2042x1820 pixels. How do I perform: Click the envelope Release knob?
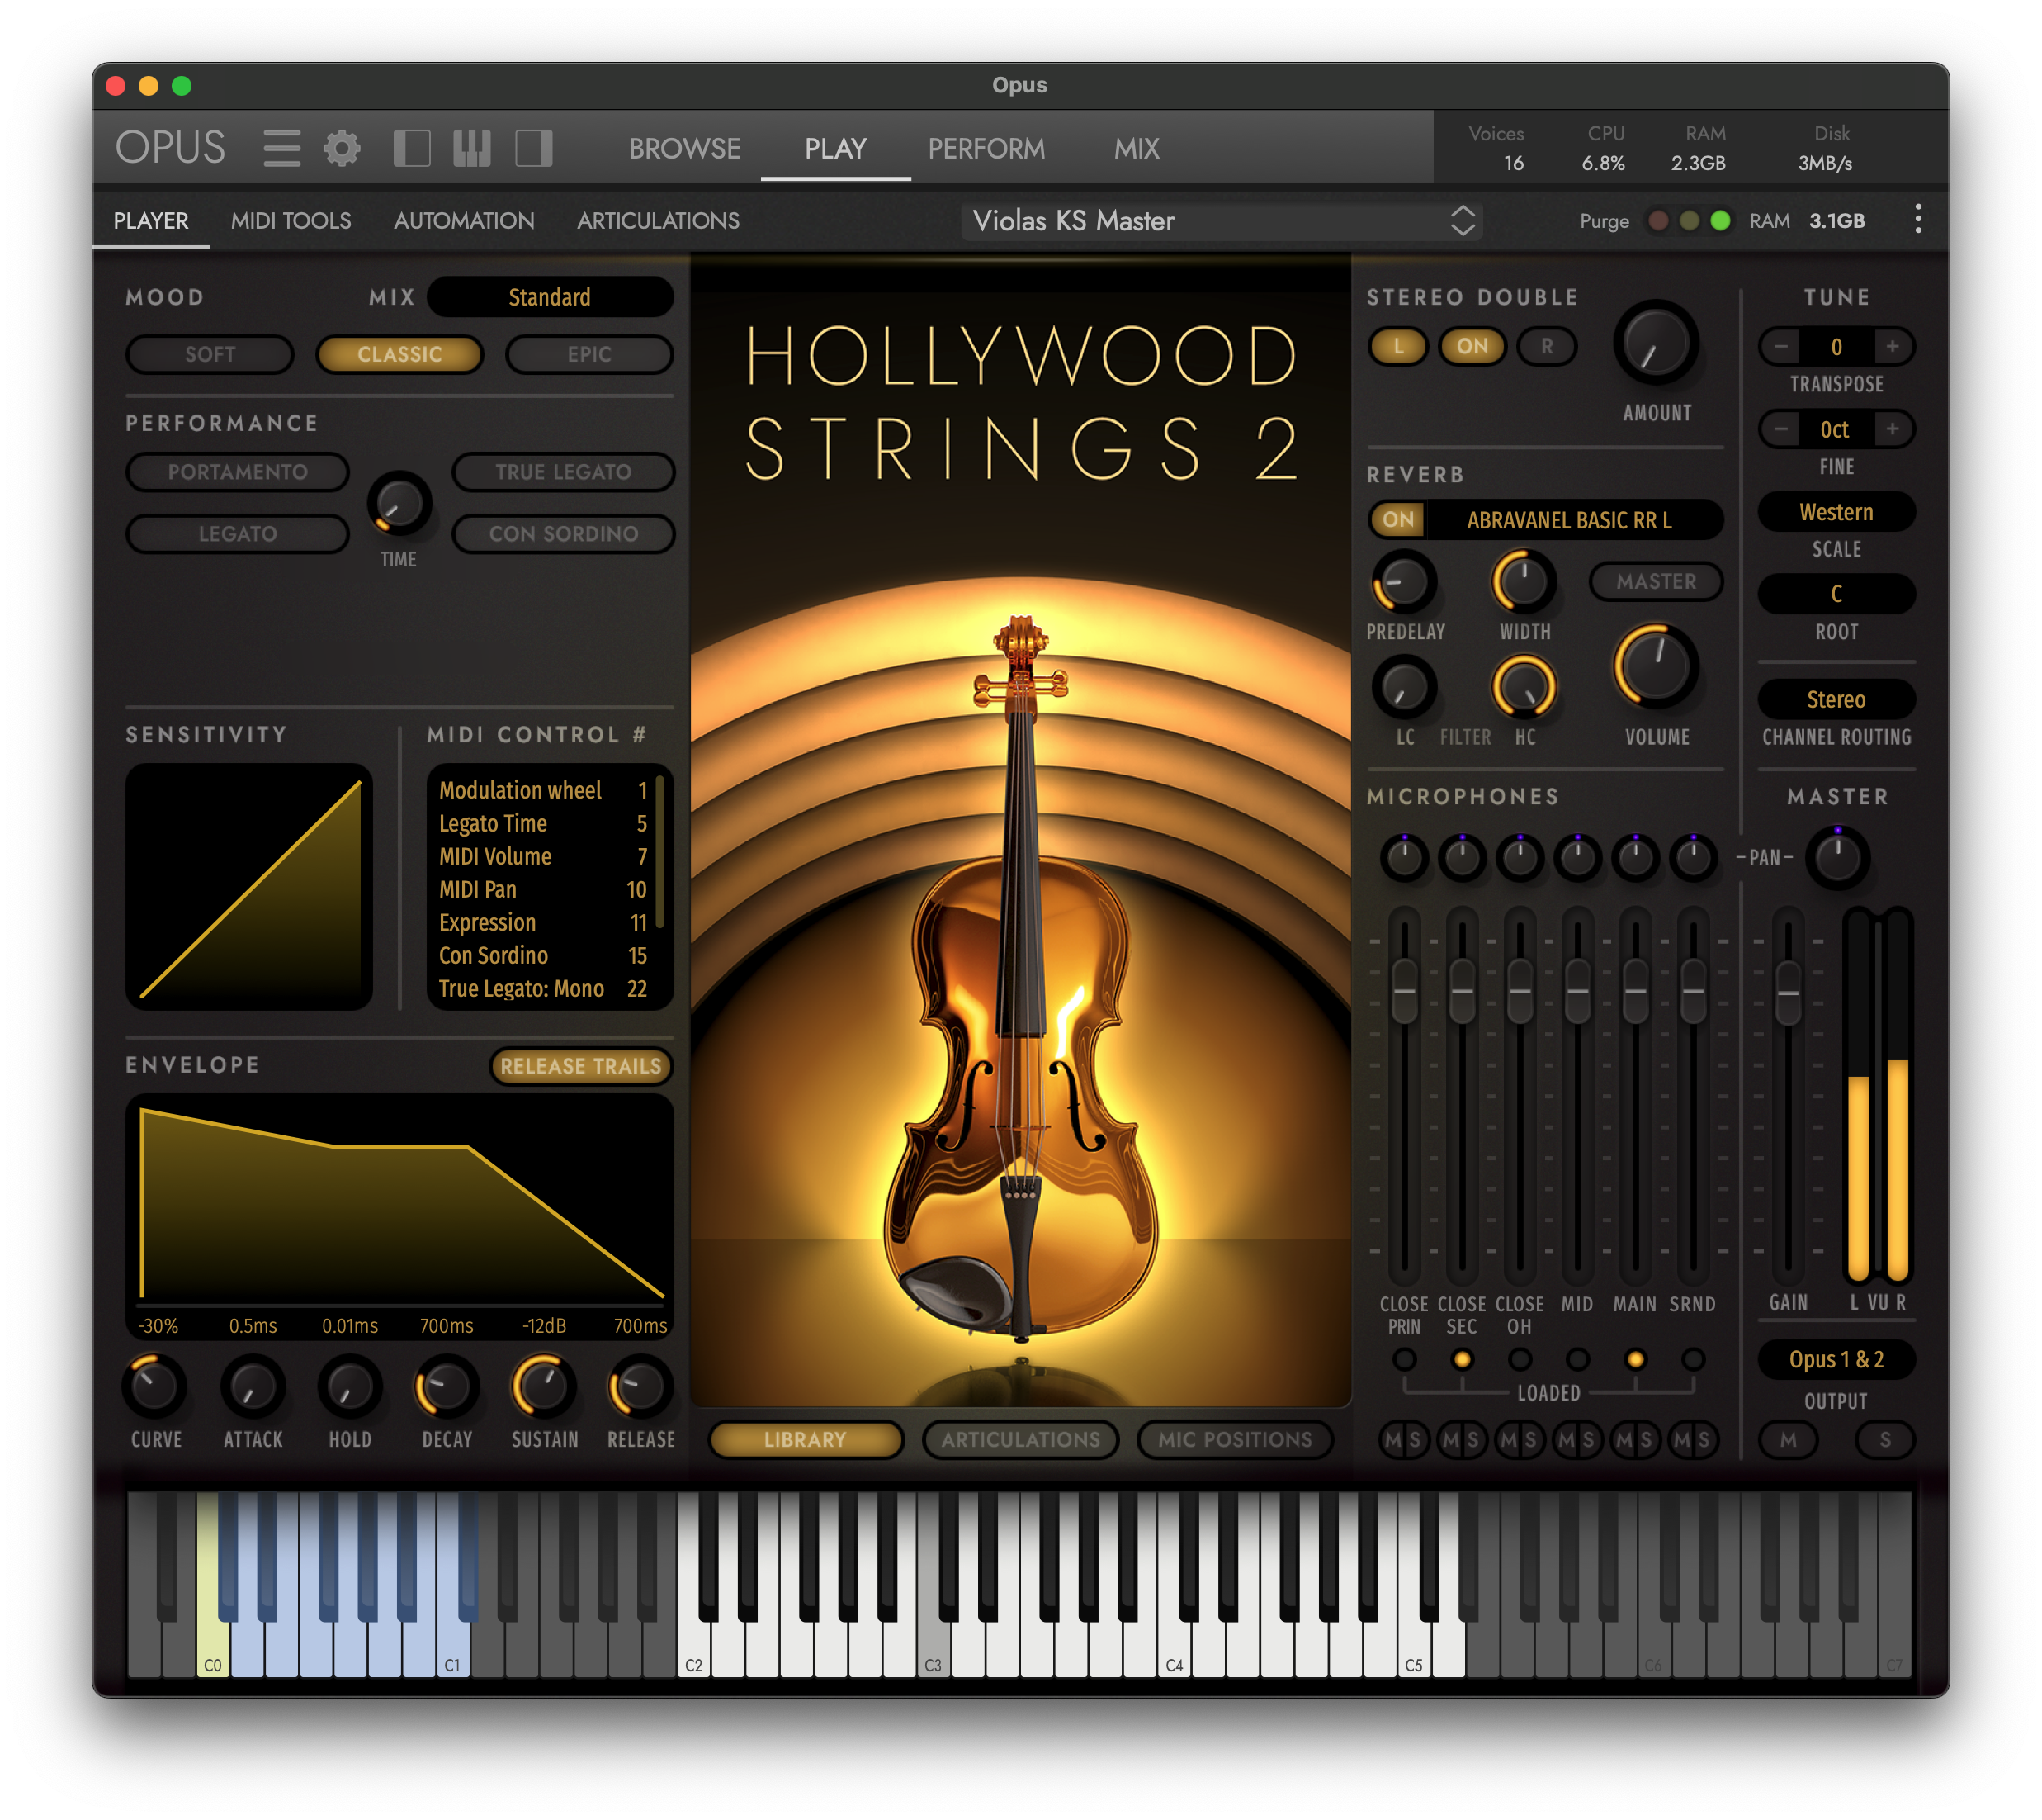click(640, 1386)
